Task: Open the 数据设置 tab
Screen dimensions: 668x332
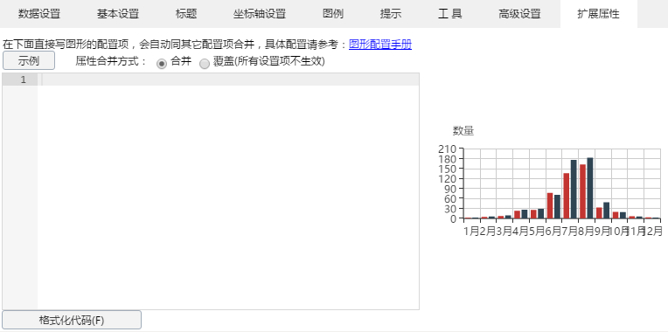Action: 39,14
